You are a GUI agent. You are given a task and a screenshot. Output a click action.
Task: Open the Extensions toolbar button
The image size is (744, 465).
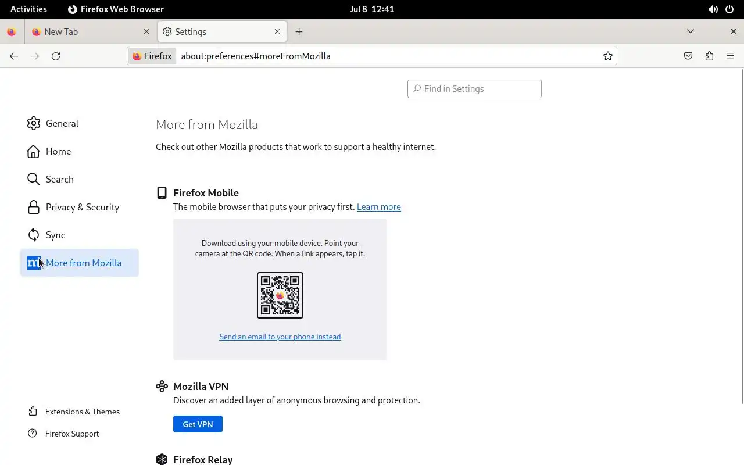pyautogui.click(x=709, y=56)
